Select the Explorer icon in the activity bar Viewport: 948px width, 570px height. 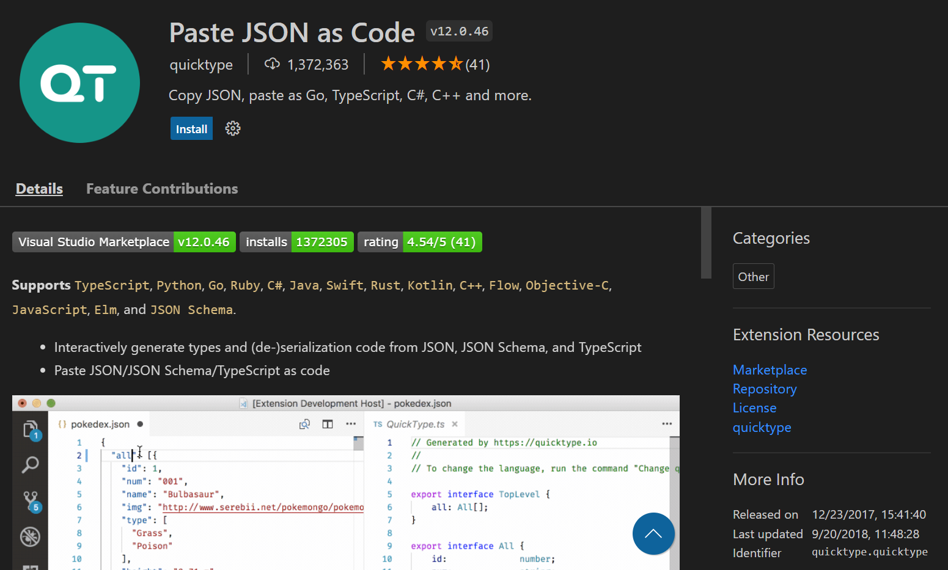point(30,429)
